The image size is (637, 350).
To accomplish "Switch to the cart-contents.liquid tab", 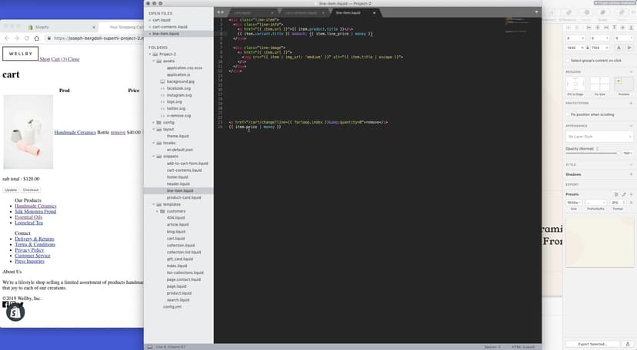I will [x=305, y=13].
